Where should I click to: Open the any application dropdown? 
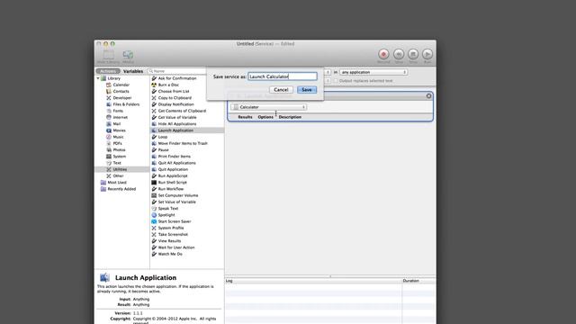pyautogui.click(x=373, y=72)
